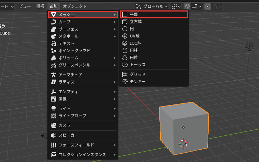
Task: Open the pivot point dropdown
Action: tap(176, 6)
